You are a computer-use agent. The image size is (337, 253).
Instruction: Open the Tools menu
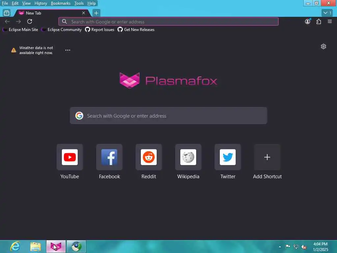79,3
